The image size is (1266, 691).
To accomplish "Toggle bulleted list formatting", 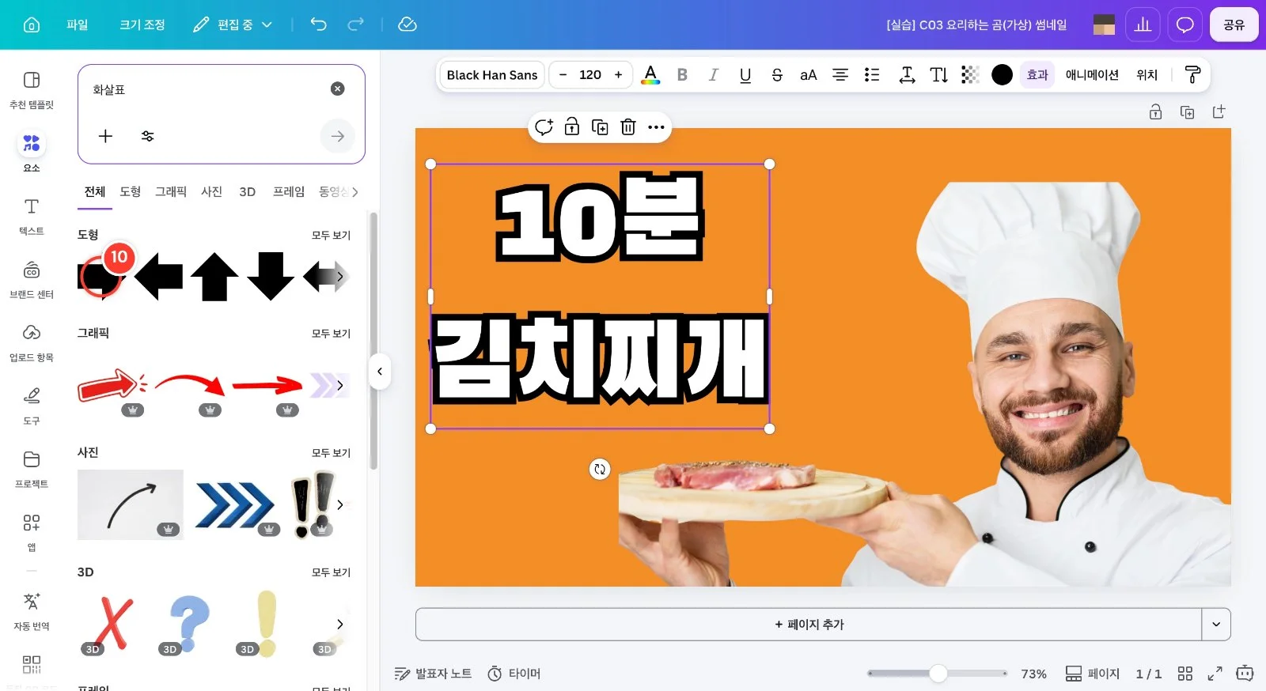I will [x=872, y=75].
